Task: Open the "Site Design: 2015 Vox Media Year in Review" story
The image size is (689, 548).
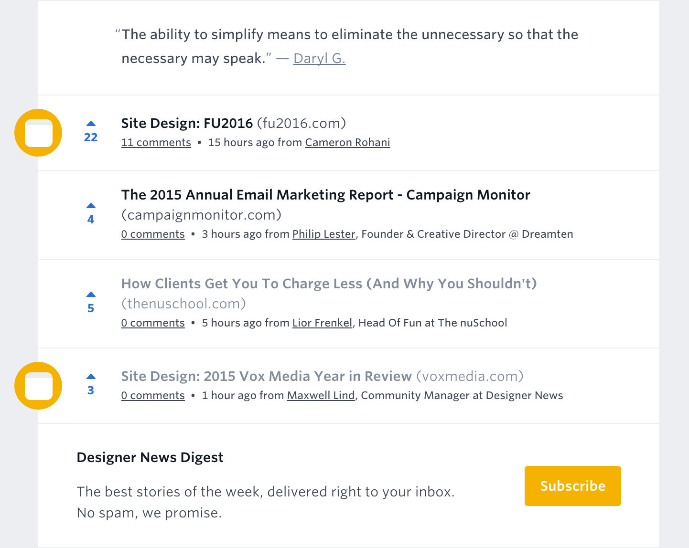Action: [x=267, y=376]
